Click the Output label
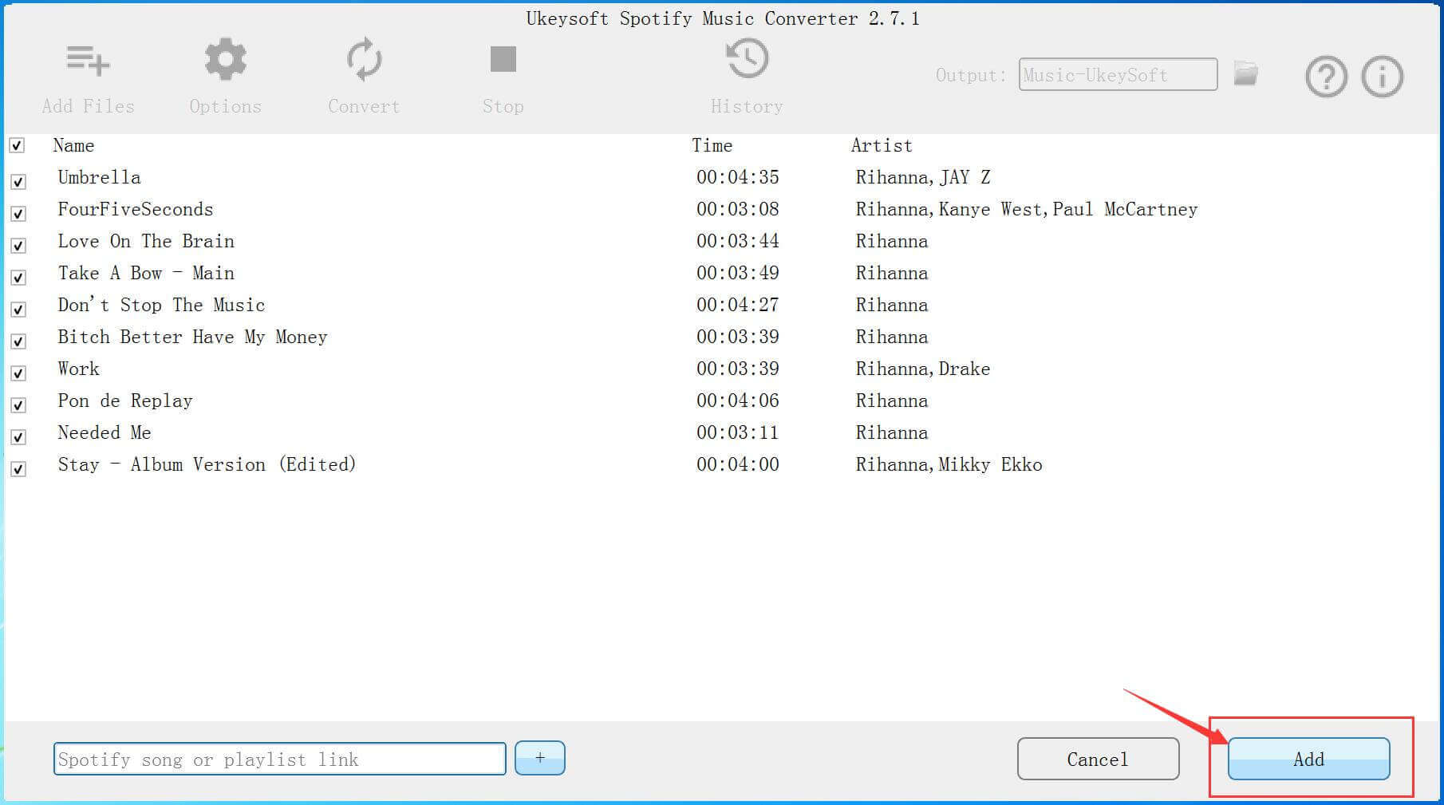Screen dimensions: 1444x805 [x=971, y=75]
